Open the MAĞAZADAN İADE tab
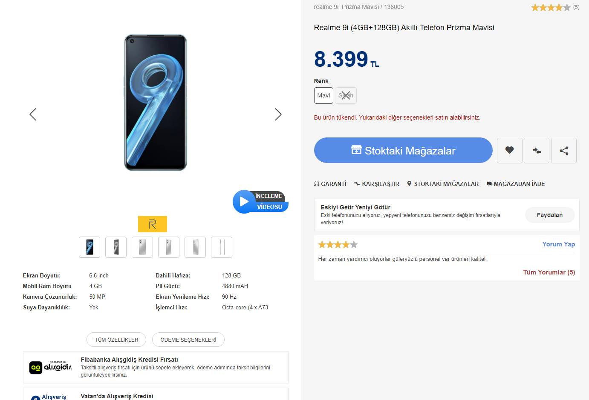This screenshot has width=589, height=400. [516, 184]
